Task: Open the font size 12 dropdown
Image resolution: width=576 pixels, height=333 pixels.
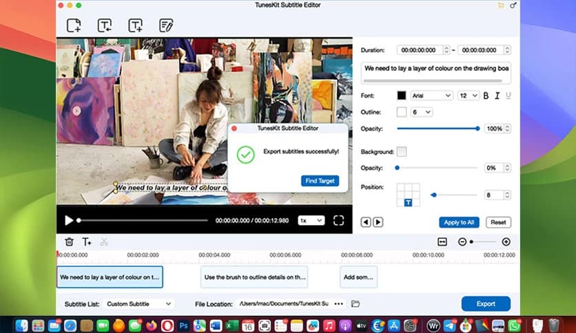Action: [x=469, y=96]
